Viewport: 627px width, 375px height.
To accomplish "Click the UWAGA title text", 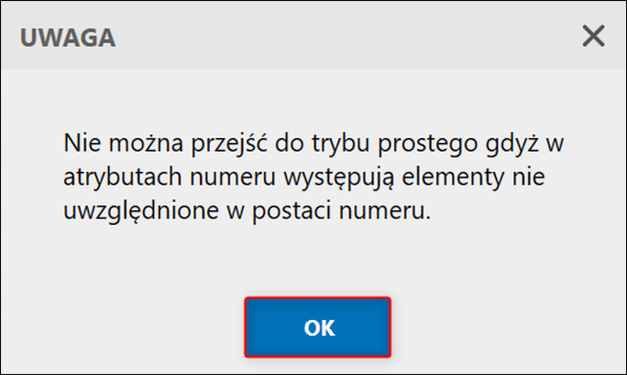I will [68, 37].
